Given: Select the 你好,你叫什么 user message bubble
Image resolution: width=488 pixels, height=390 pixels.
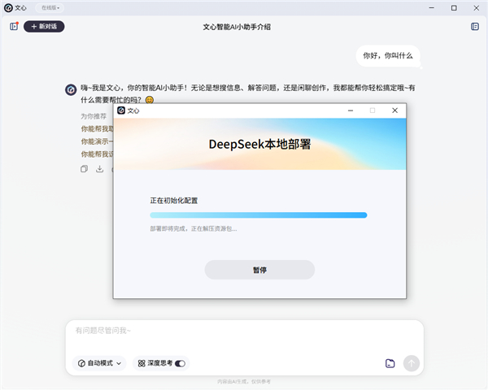Looking at the screenshot, I should tap(388, 56).
